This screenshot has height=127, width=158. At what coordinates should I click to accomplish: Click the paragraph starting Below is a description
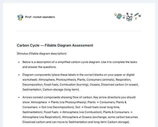(80, 64)
